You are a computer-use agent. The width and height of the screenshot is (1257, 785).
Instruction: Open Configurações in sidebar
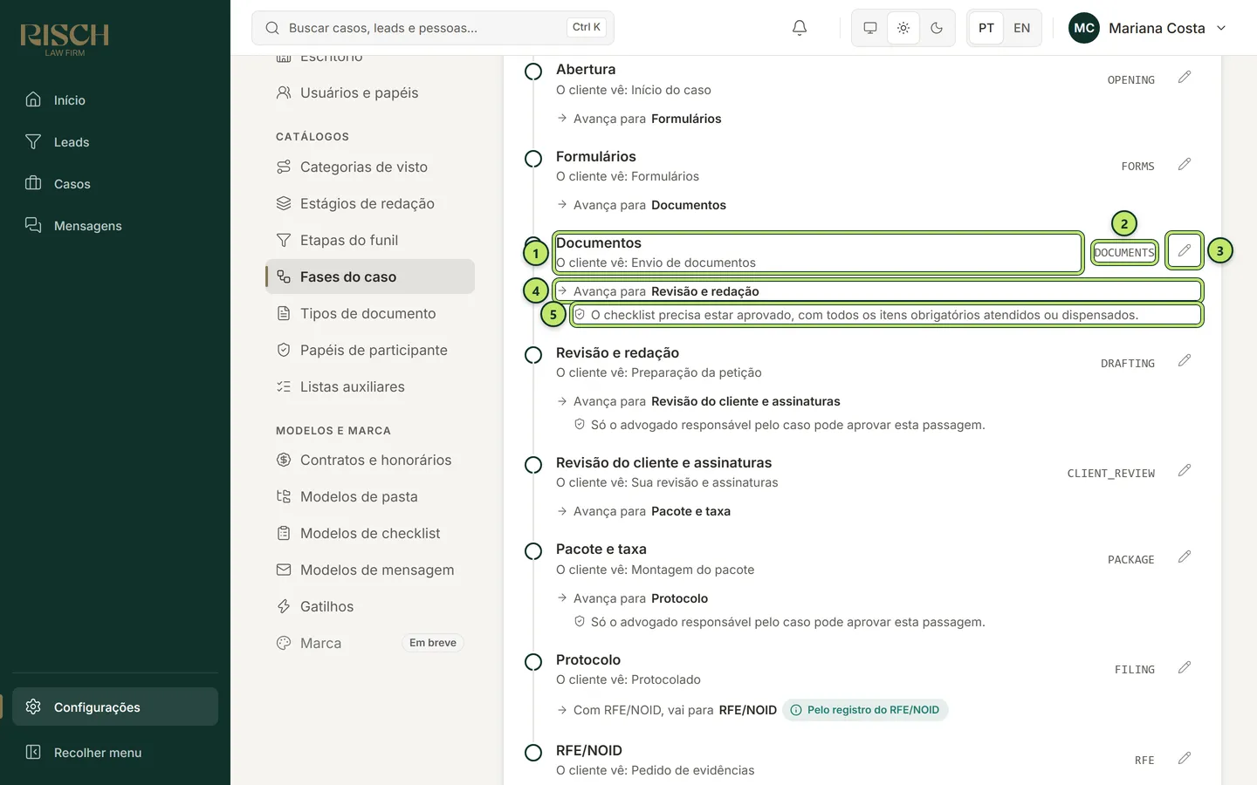pyautogui.click(x=115, y=706)
